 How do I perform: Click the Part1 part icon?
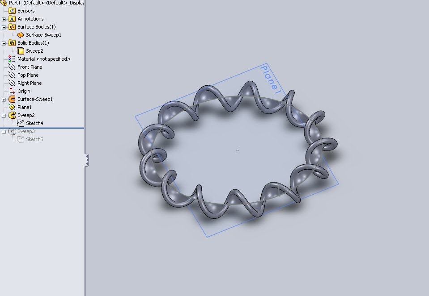4,3
